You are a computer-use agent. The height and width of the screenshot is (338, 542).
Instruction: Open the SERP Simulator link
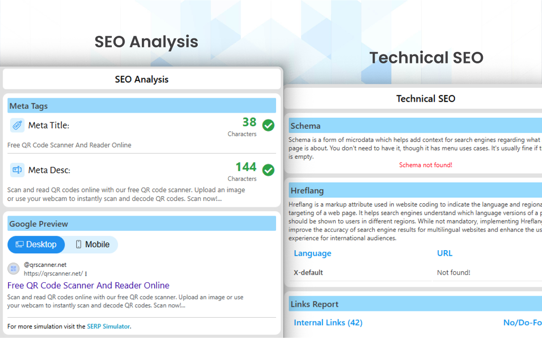pyautogui.click(x=109, y=326)
